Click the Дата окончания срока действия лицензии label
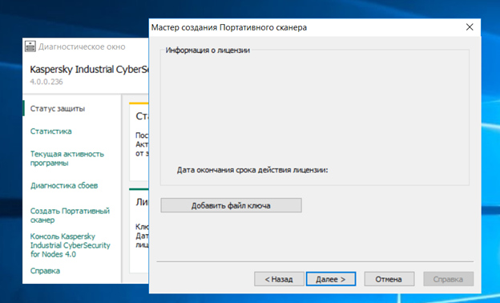Image resolution: width=500 pixels, height=303 pixels. click(x=252, y=170)
